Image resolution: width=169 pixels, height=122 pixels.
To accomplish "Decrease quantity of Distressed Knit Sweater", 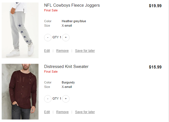I will coord(48,99).
